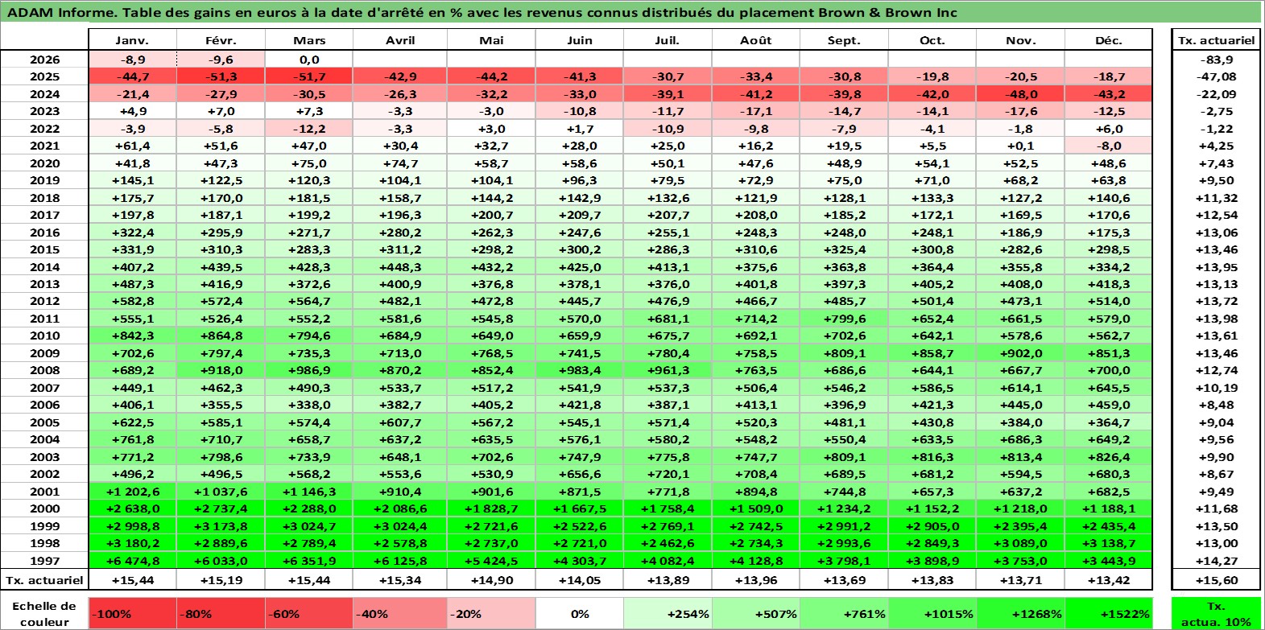Image resolution: width=1265 pixels, height=630 pixels.
Task: Click the +13,42 actuarial rate under Déc.
Action: point(1109,580)
